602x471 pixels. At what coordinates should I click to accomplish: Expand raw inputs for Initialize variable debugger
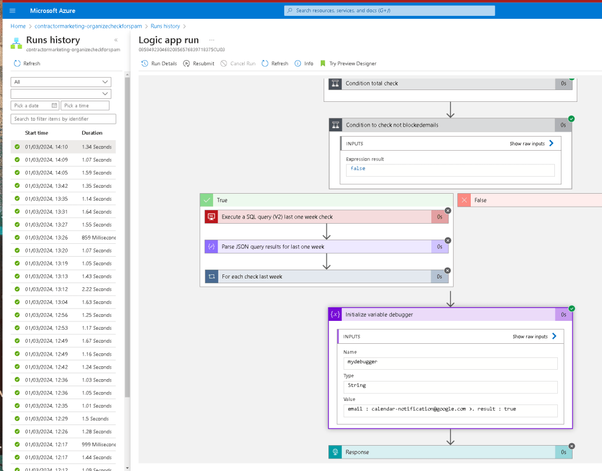click(x=534, y=336)
